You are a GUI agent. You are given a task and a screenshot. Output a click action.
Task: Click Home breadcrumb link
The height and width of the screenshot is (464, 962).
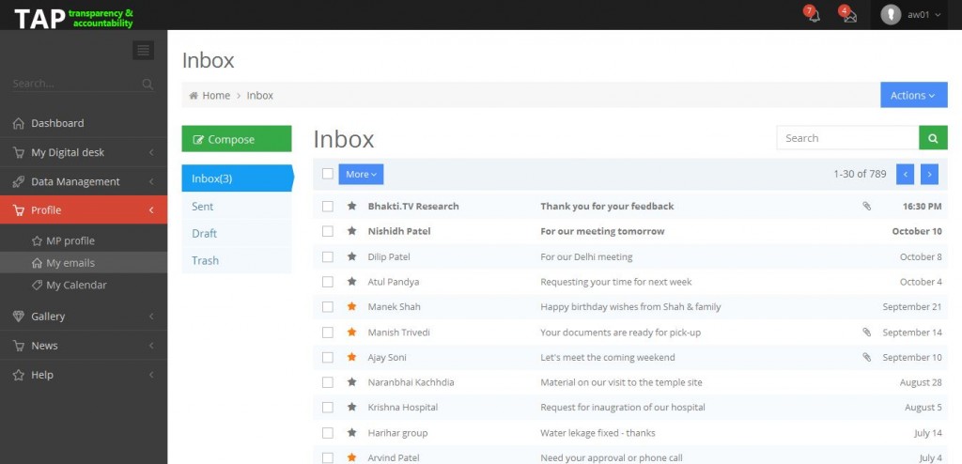(216, 95)
